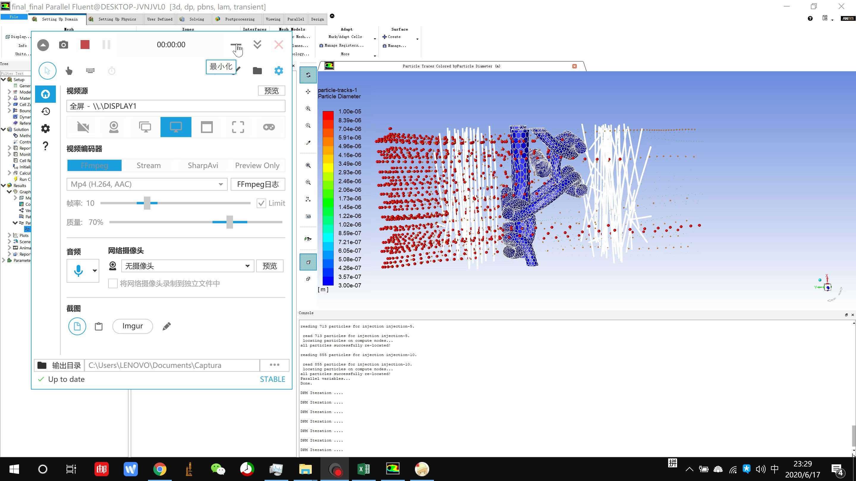Open the recent history sidebar icon
This screenshot has height=481, width=856.
click(45, 111)
